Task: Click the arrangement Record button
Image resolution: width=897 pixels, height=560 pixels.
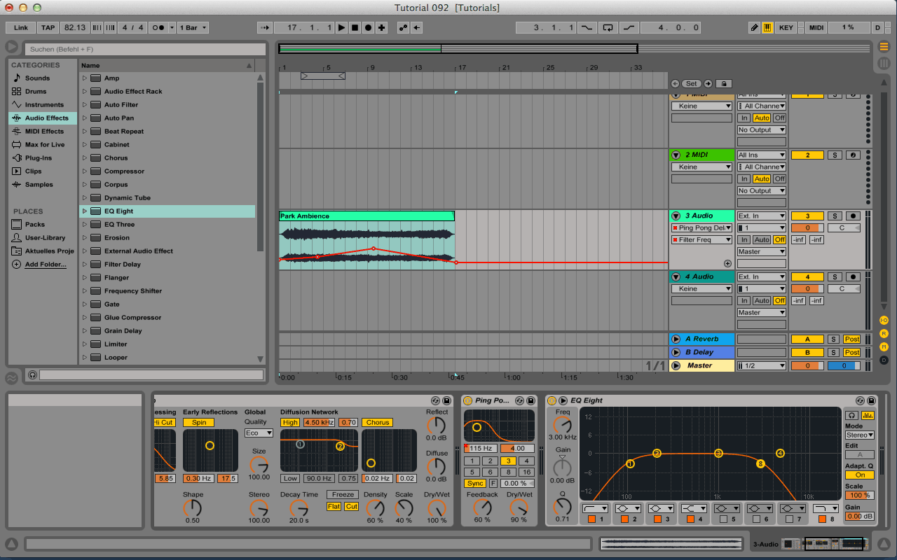Action: (x=368, y=28)
